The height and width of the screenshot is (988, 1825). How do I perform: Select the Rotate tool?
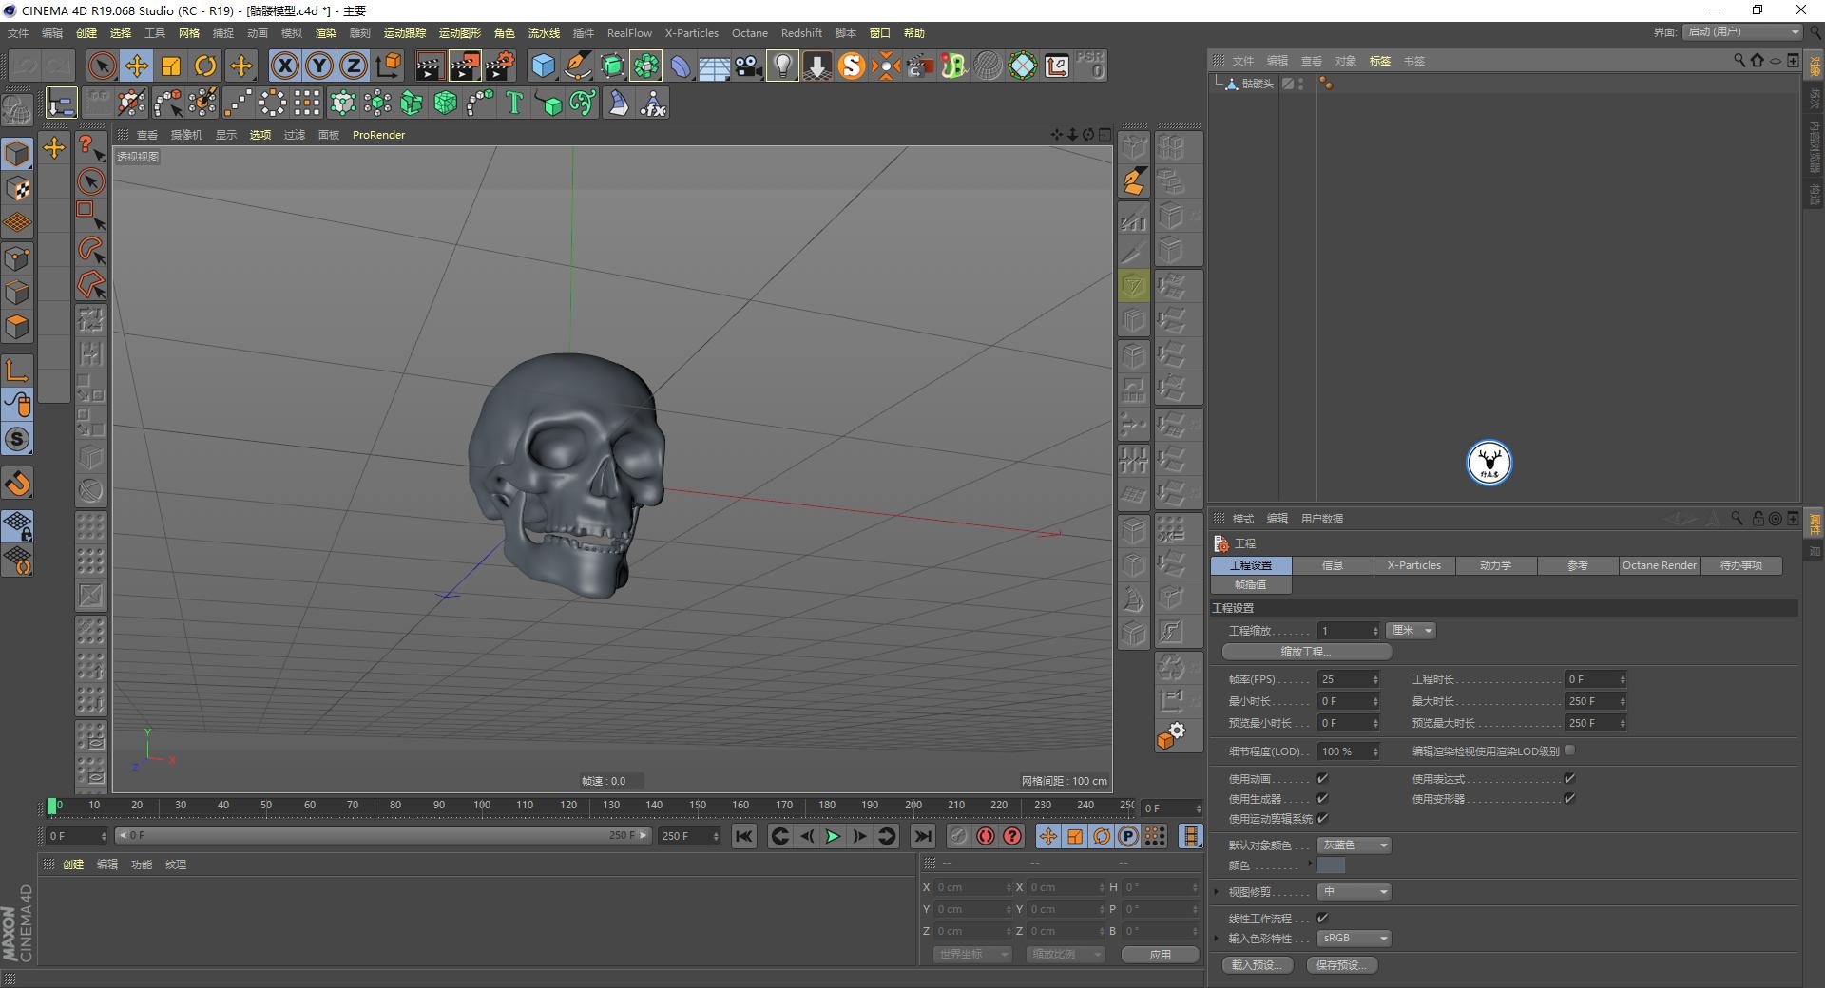(x=205, y=66)
